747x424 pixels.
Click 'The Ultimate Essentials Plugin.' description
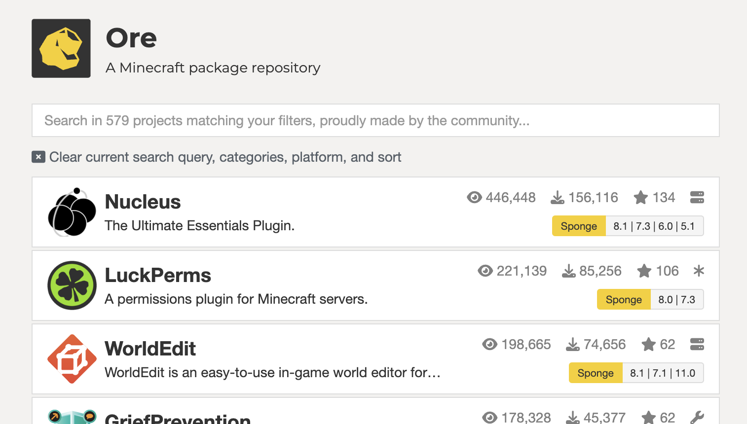(x=199, y=226)
